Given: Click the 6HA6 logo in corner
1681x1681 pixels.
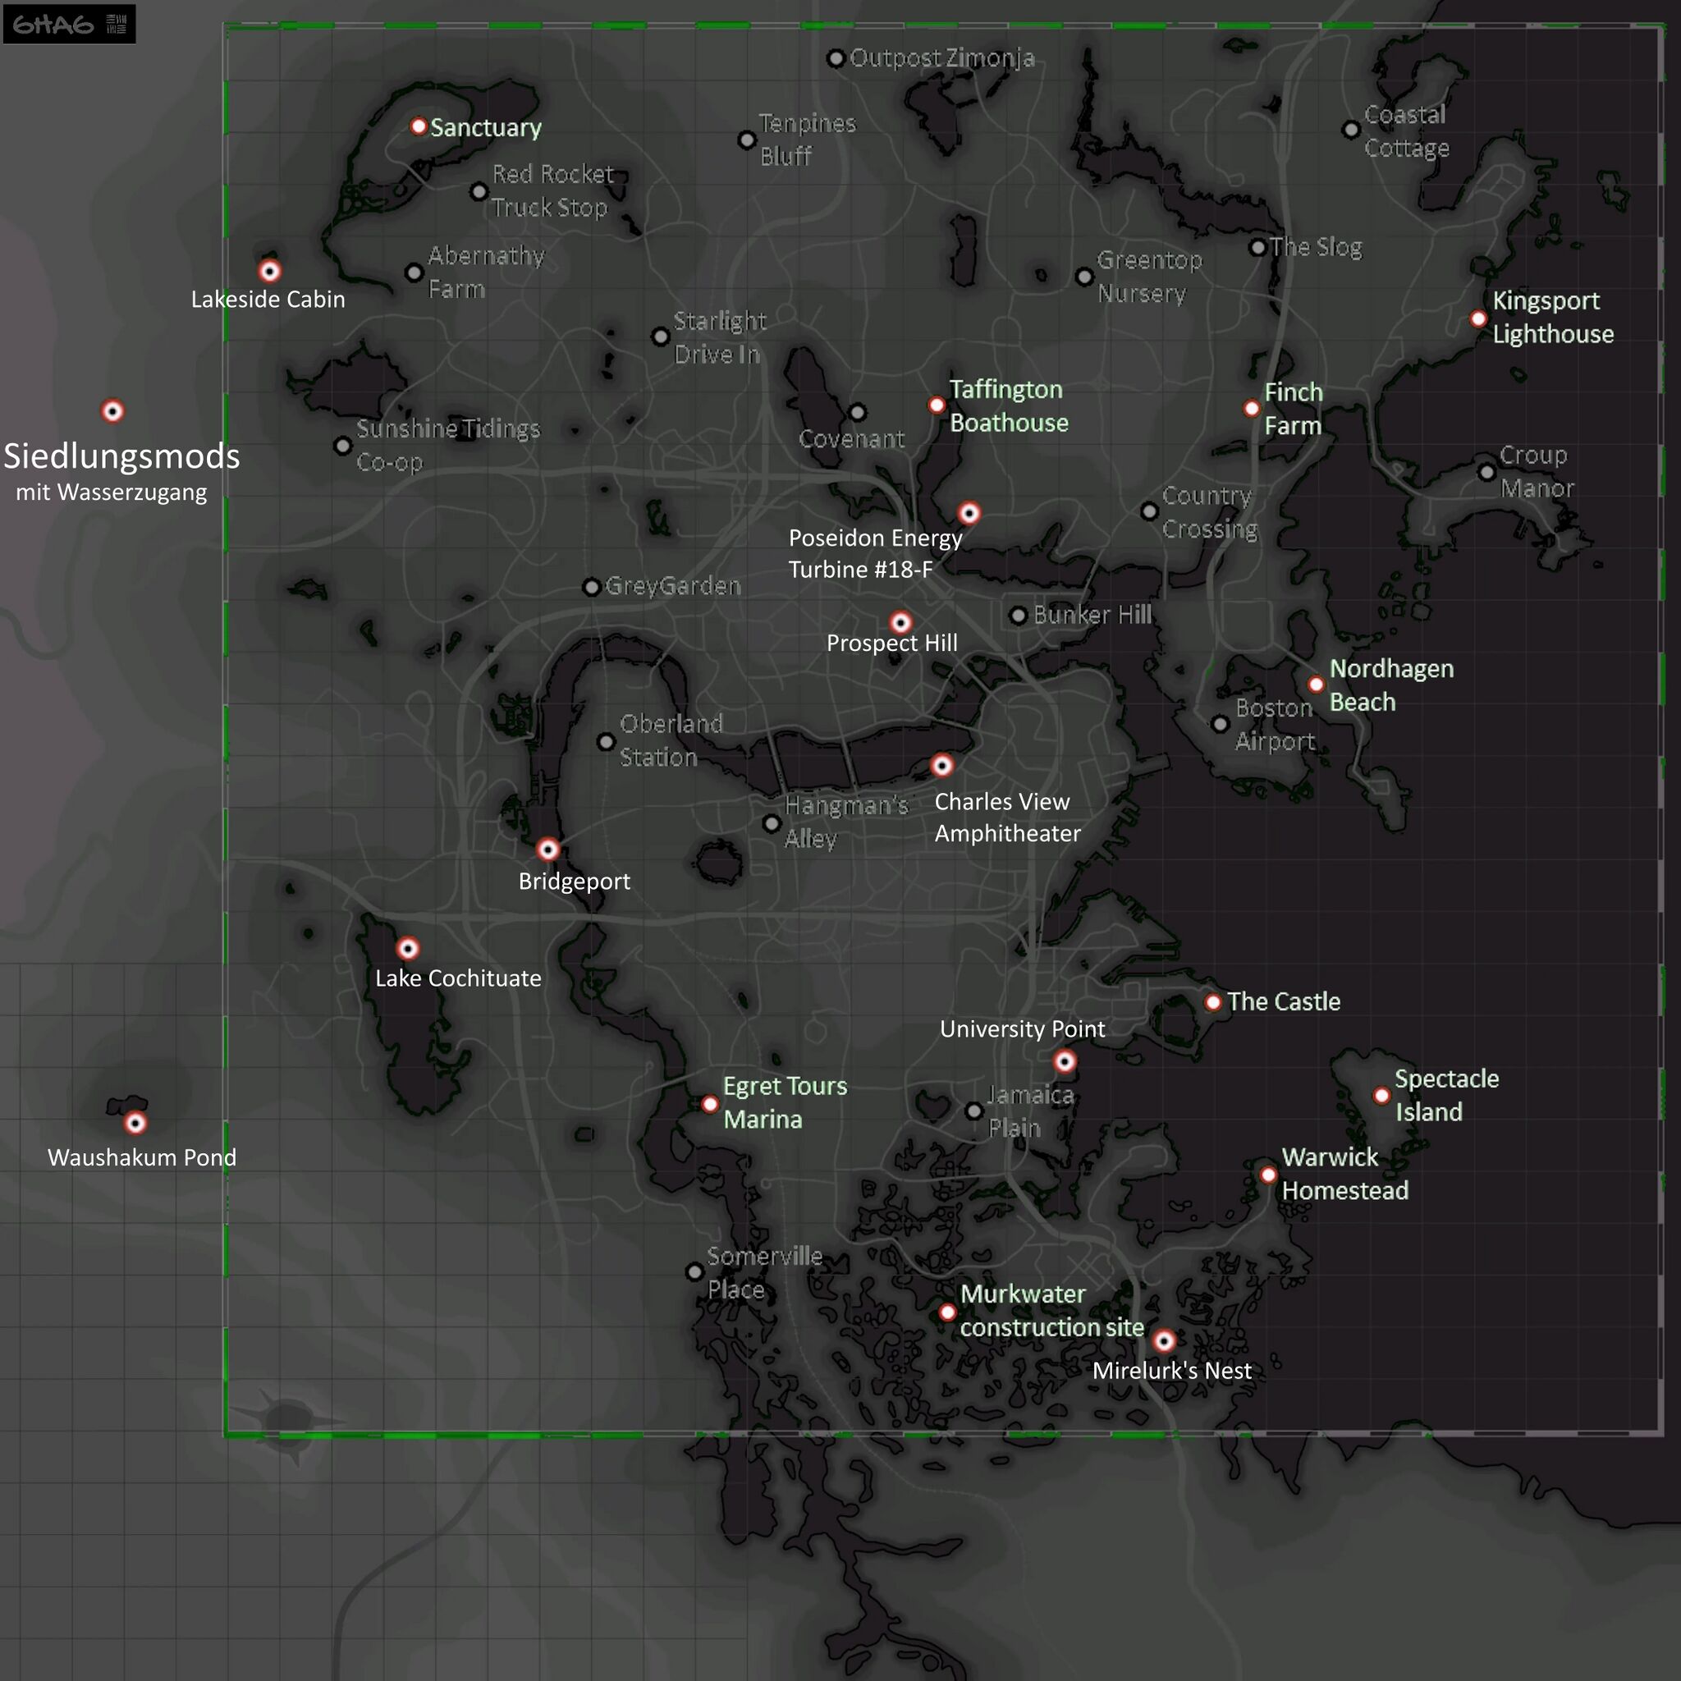Looking at the screenshot, I should pyautogui.click(x=69, y=24).
